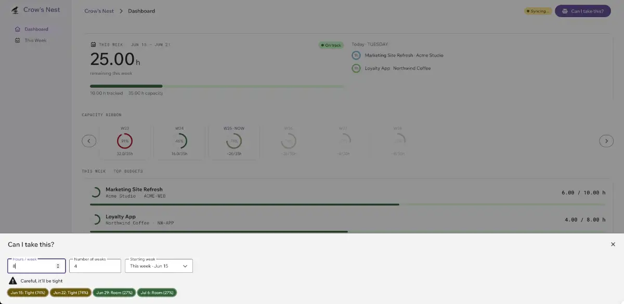Click the calendar icon beside THIS WEEK header
The image size is (624, 304).
(x=93, y=45)
